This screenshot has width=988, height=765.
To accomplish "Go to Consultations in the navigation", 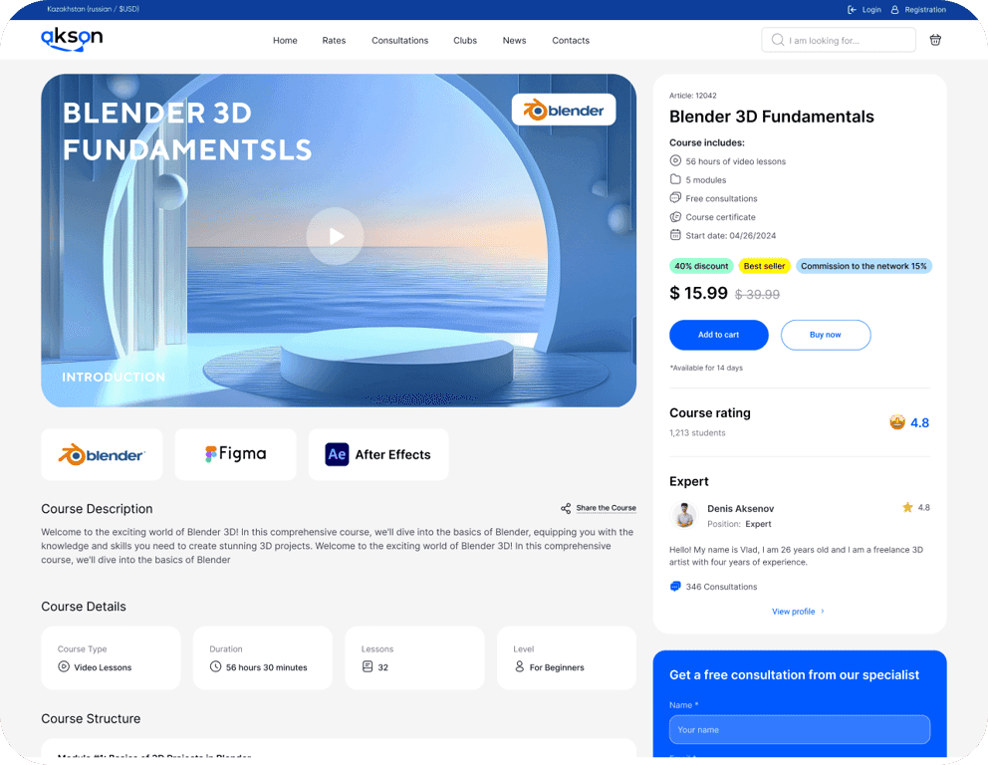I will (399, 41).
